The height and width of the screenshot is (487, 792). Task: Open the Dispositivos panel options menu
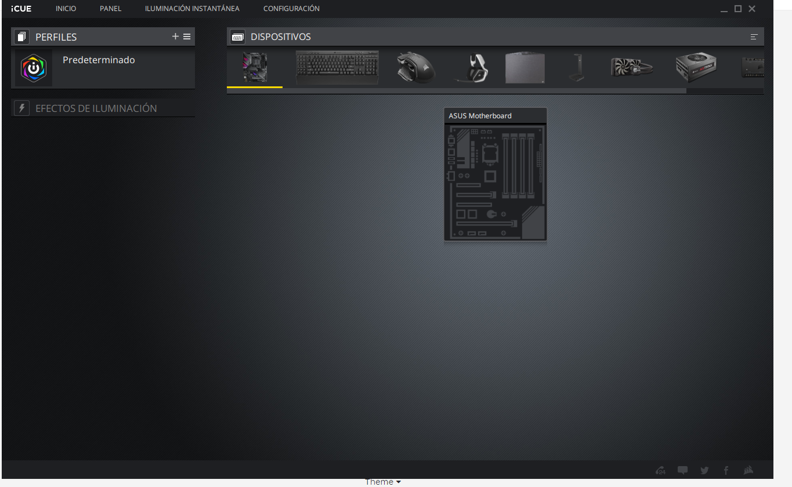[754, 37]
